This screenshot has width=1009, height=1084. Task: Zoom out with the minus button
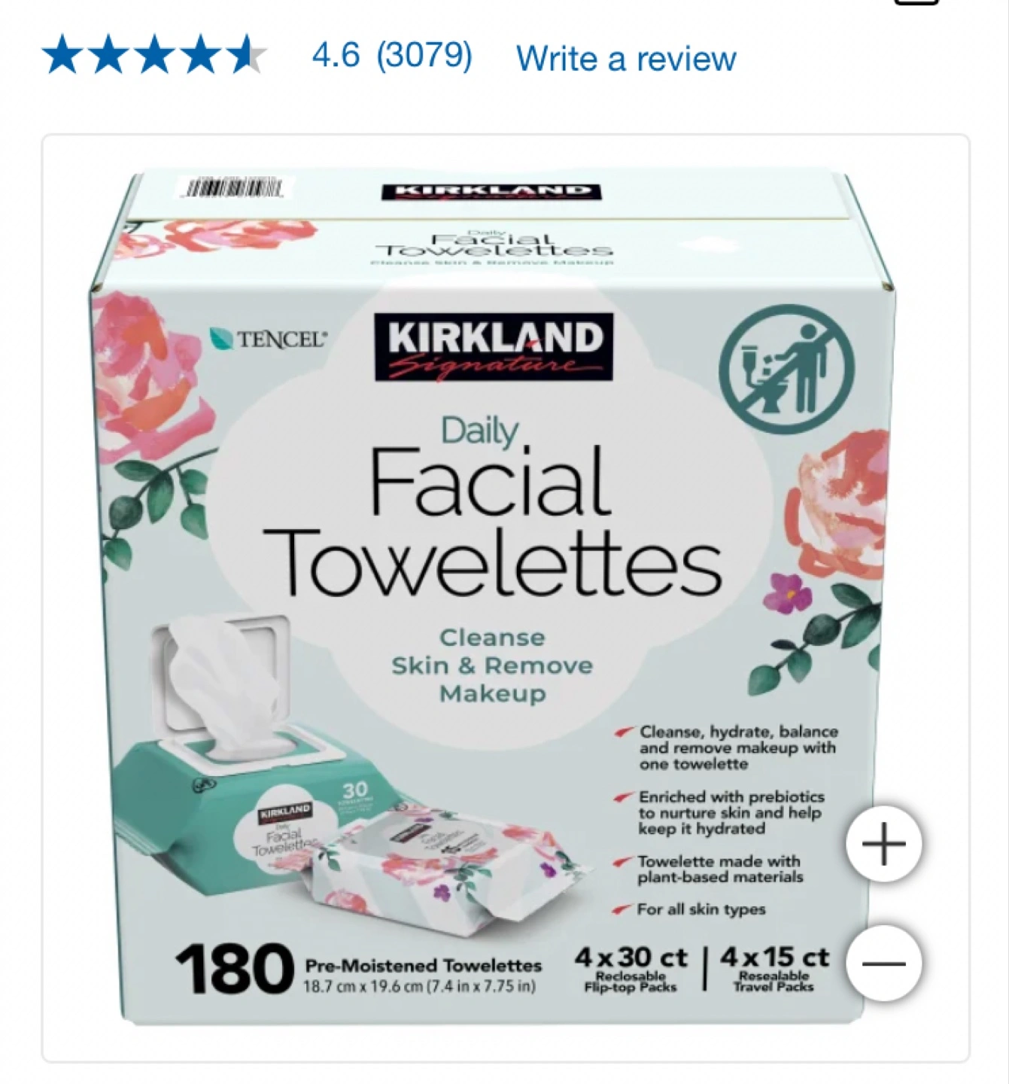[884, 964]
